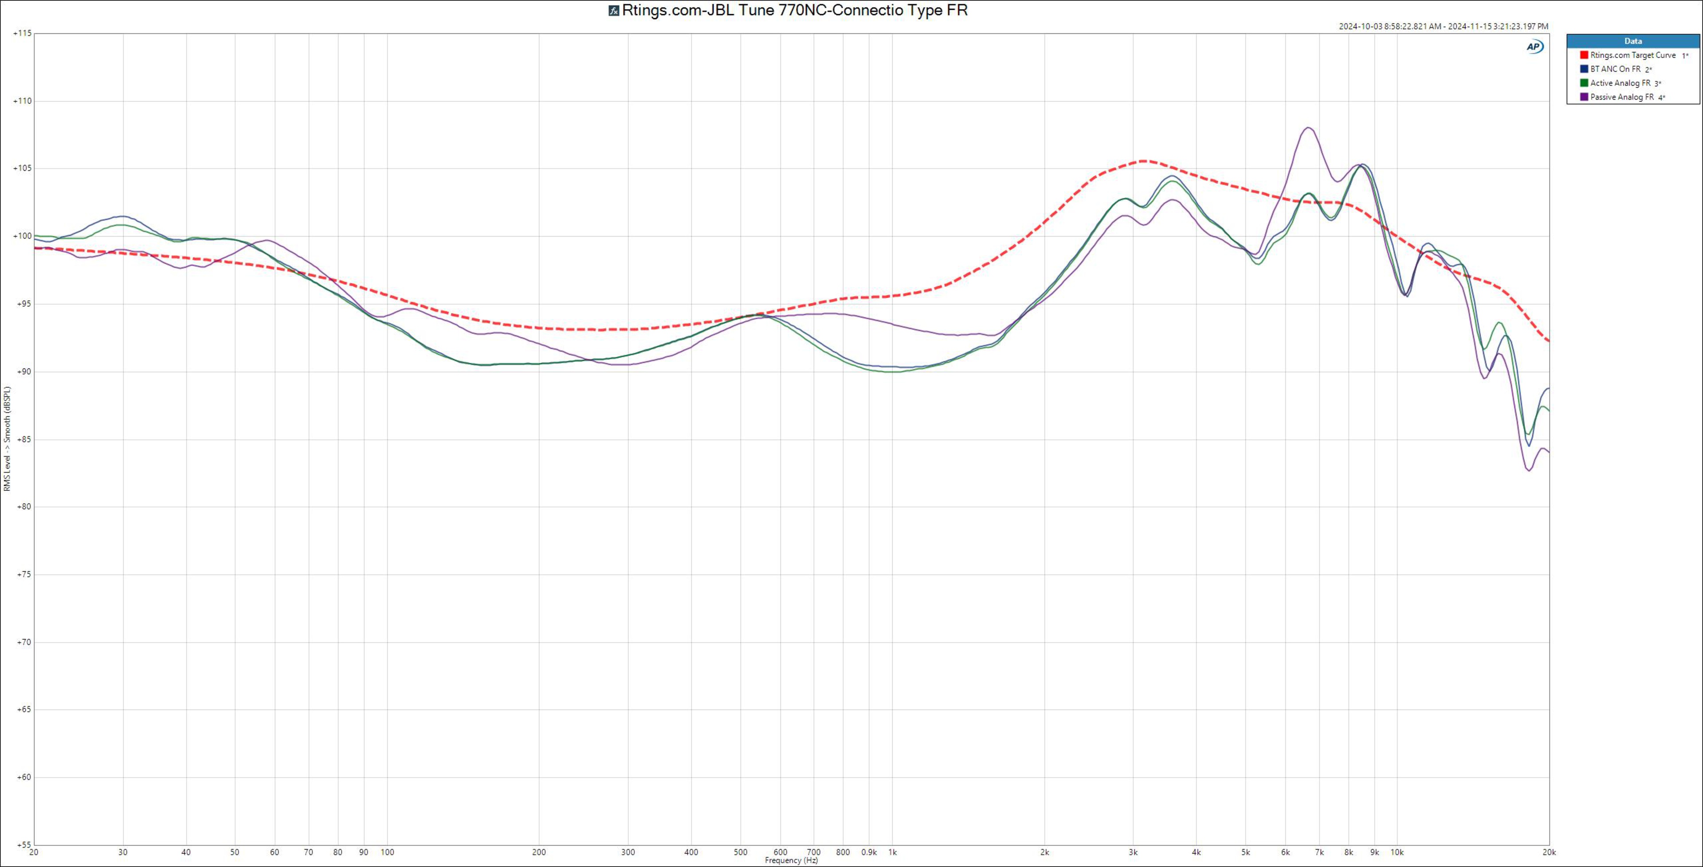The width and height of the screenshot is (1703, 867).
Task: Select Passive Analog FR legend label
Action: pyautogui.click(x=1622, y=97)
